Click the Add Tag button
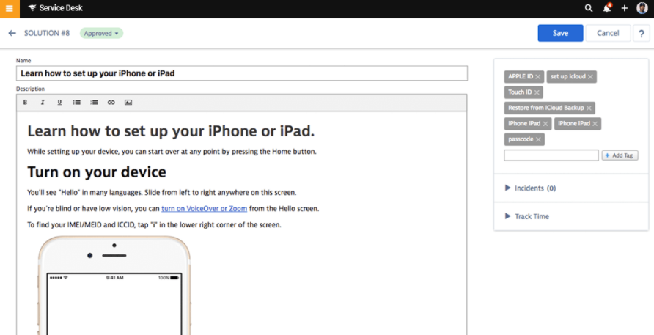The height and width of the screenshot is (335, 654). 620,155
